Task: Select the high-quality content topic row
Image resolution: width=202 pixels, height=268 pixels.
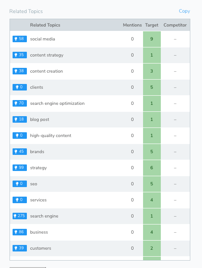Action: coord(100,136)
